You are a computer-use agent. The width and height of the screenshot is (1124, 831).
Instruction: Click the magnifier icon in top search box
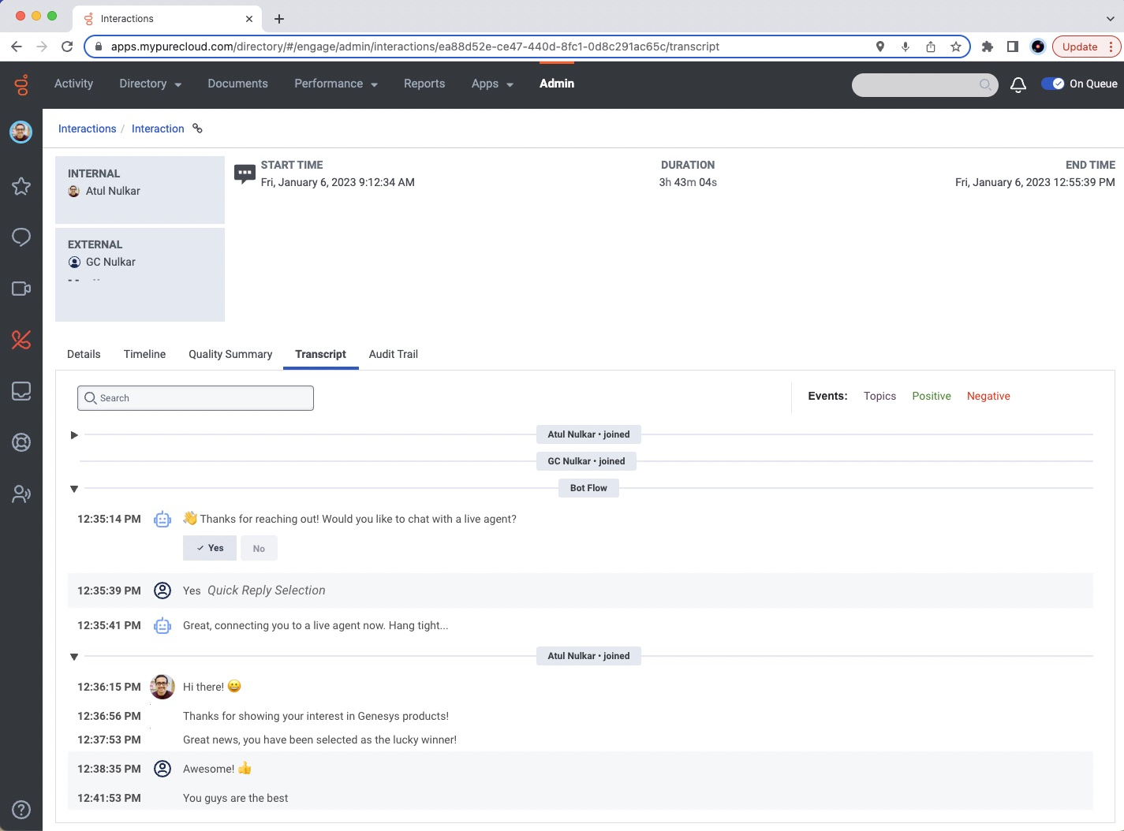pyautogui.click(x=985, y=84)
